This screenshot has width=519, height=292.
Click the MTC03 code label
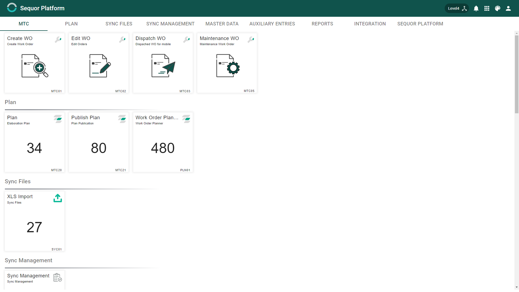[x=185, y=91]
